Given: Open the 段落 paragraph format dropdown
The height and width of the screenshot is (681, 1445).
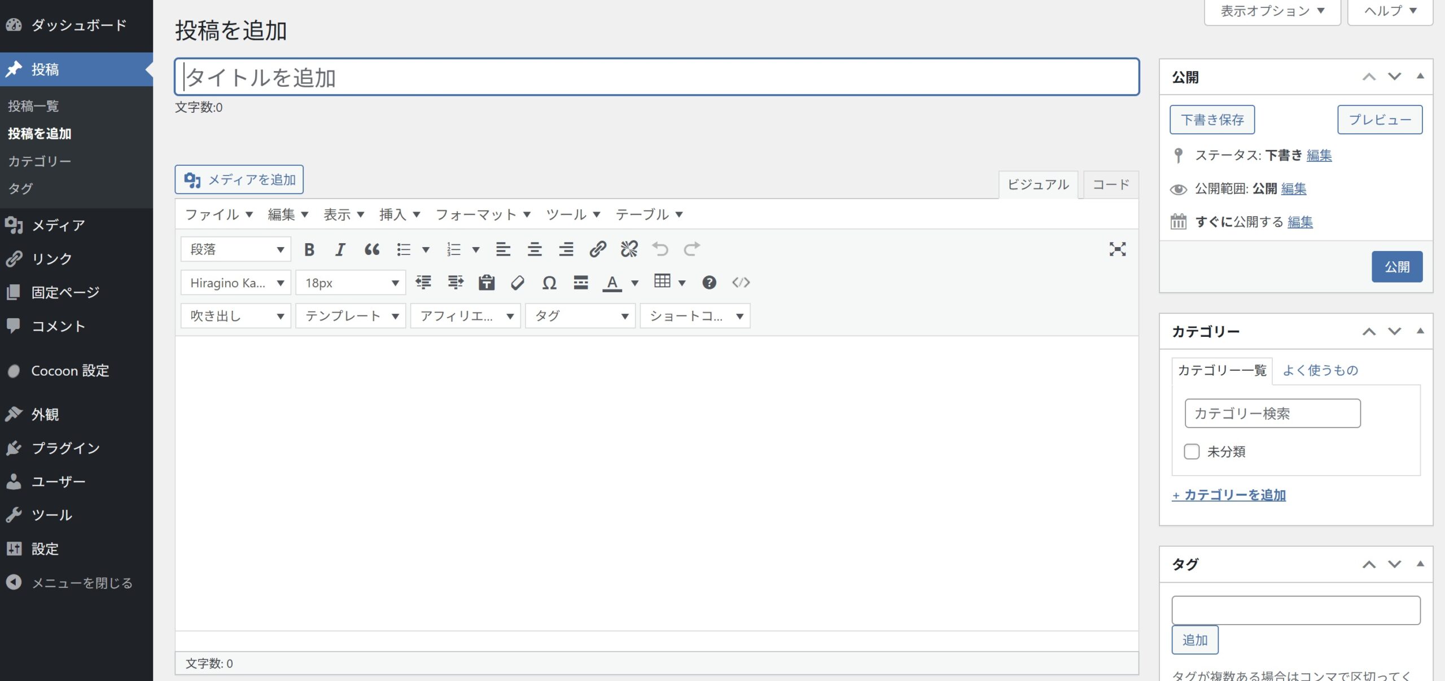Looking at the screenshot, I should 236,249.
